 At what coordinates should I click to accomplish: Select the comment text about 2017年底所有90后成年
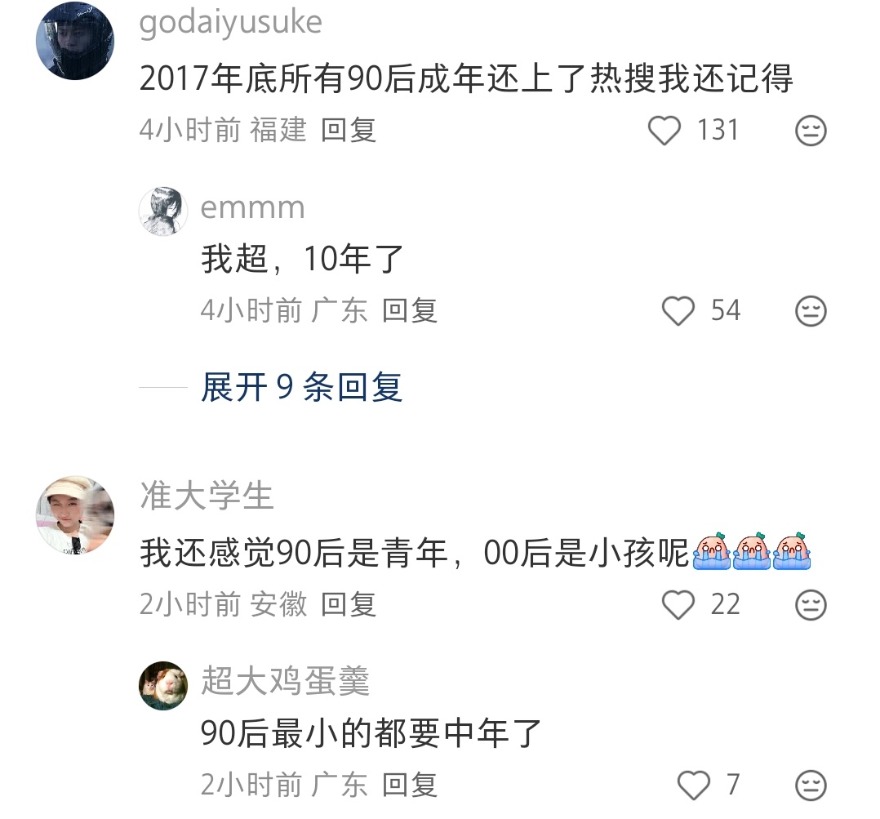(466, 78)
